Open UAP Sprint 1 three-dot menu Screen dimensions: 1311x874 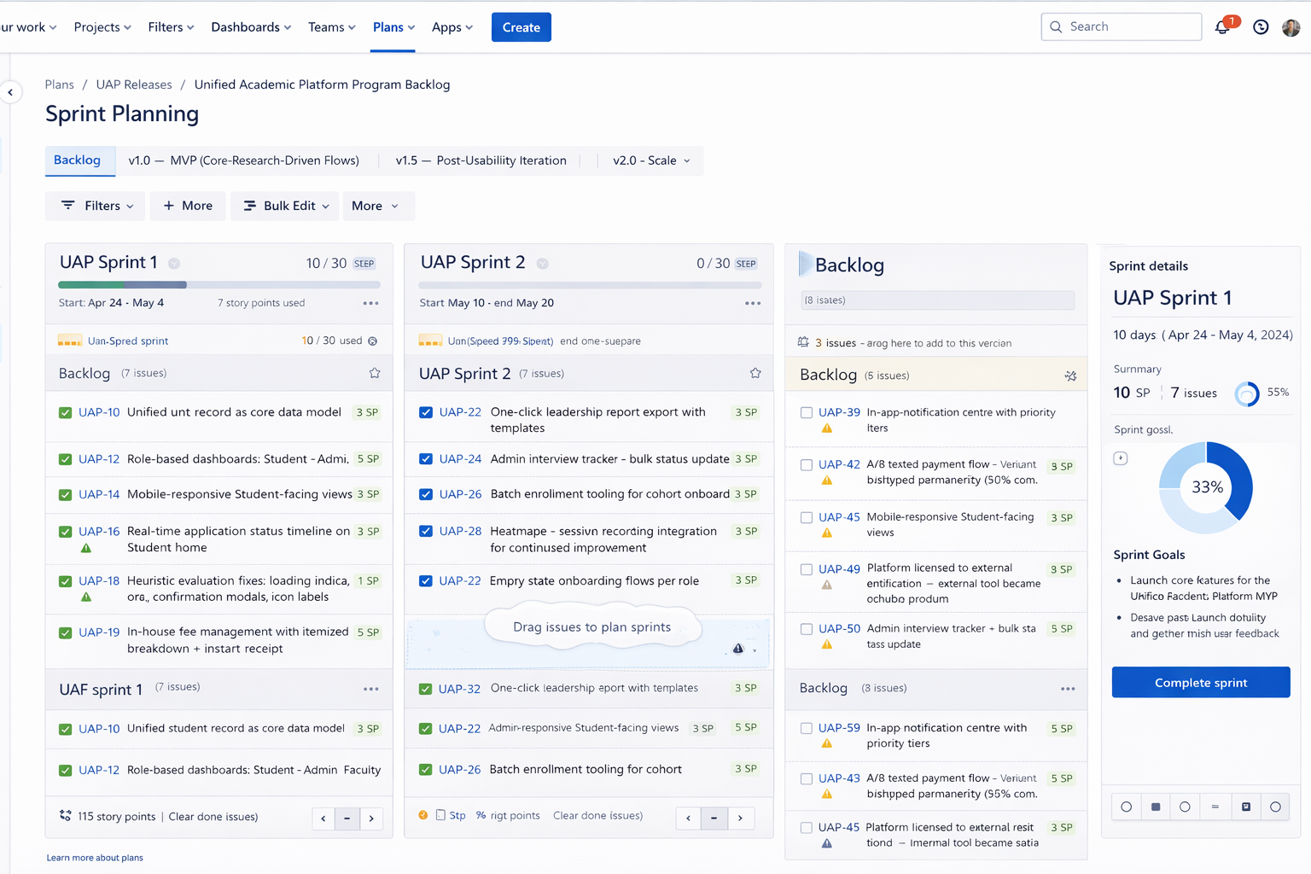click(x=370, y=303)
